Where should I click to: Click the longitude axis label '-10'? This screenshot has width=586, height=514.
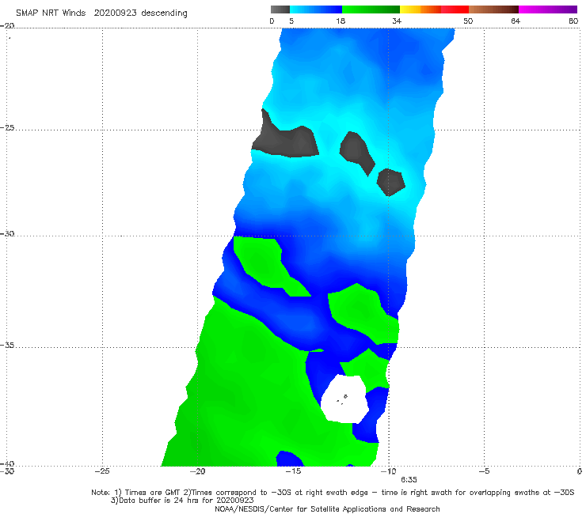[x=389, y=471]
